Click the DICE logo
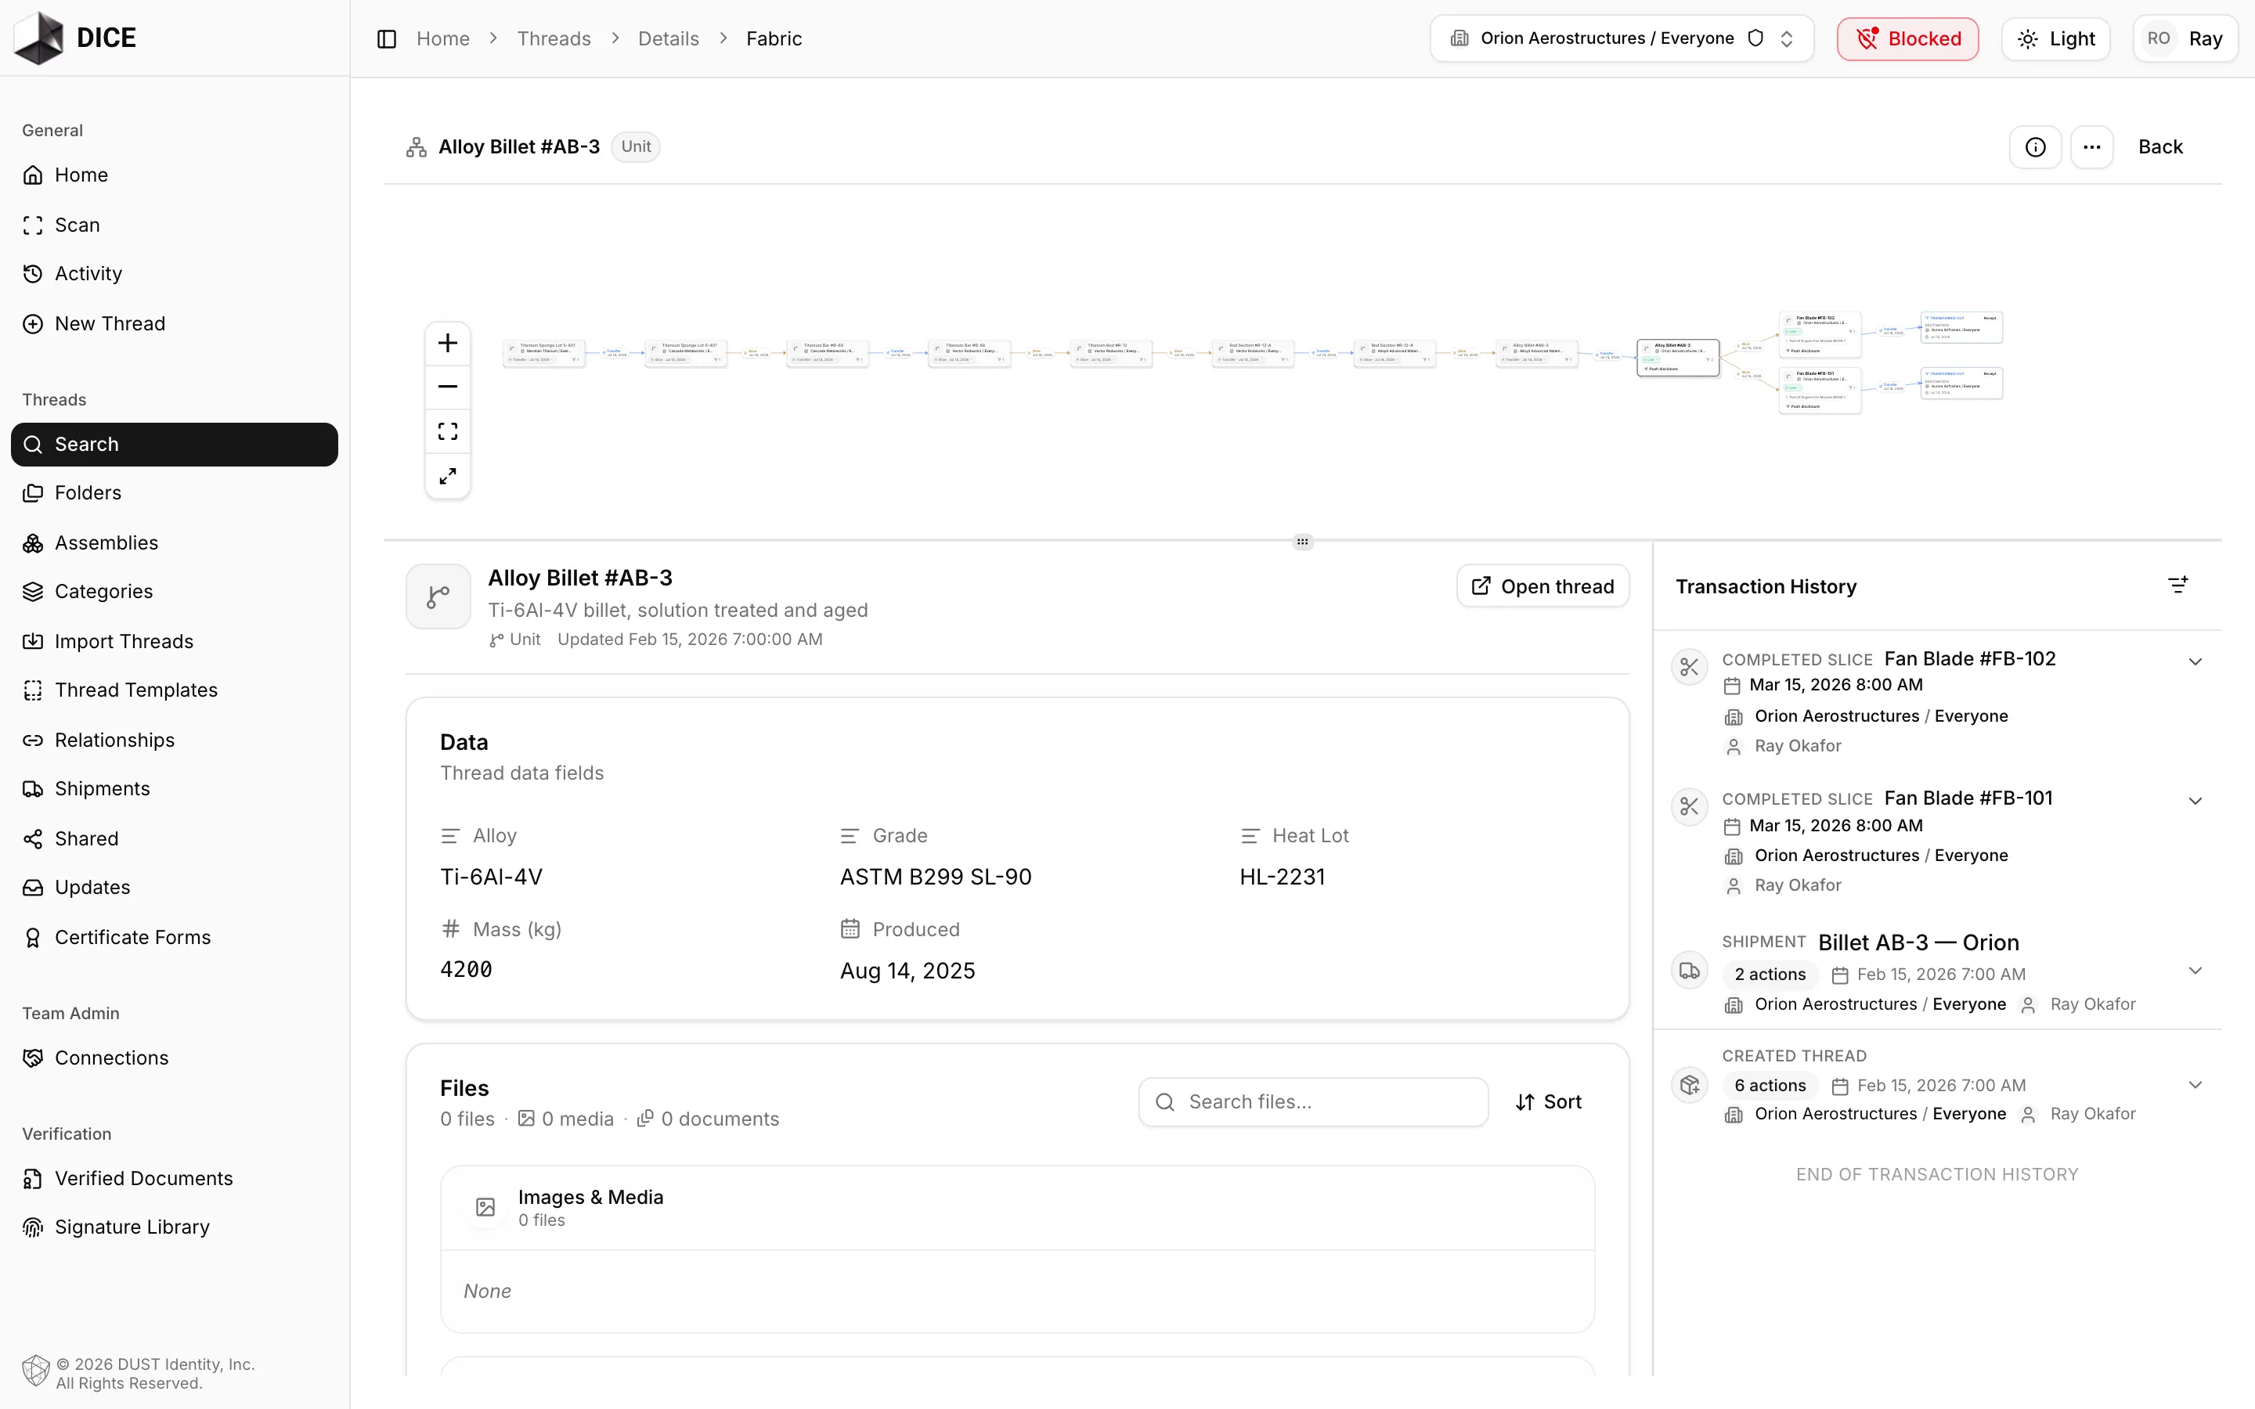Screen dimensions: 2255x1409 pos(75,38)
